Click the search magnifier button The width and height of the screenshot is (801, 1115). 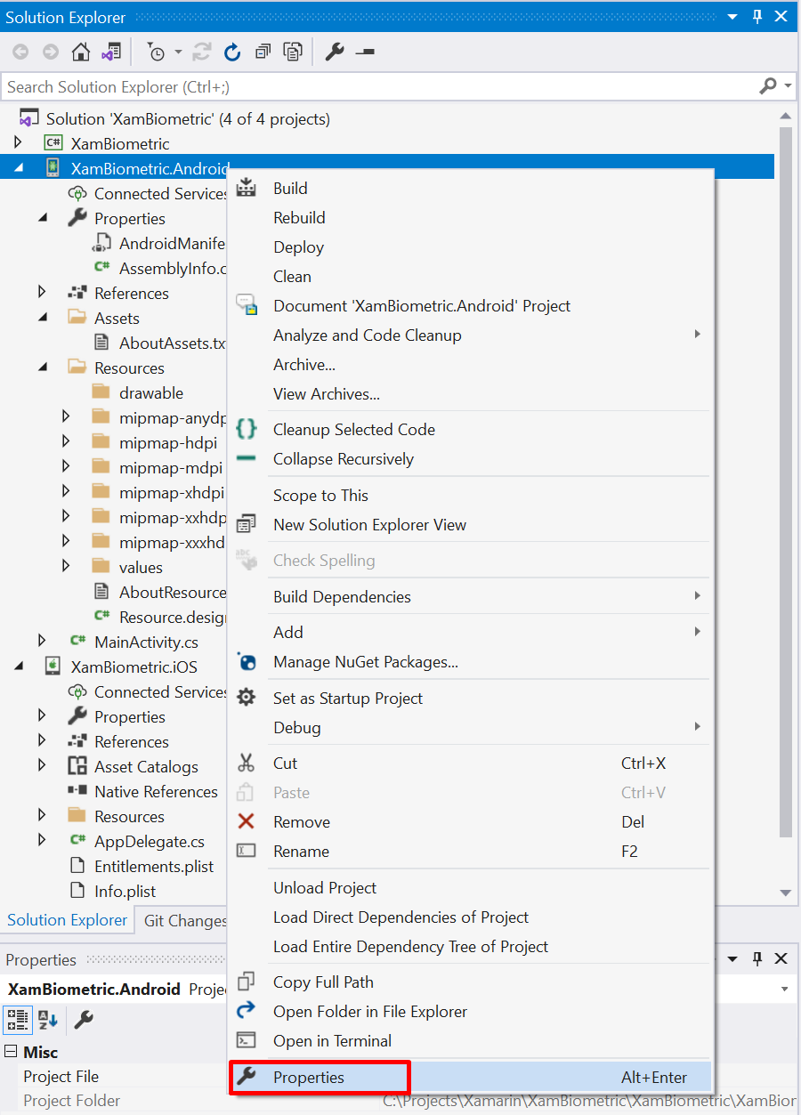767,86
